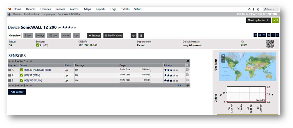This screenshot has width=293, height=128.
Task: Scan the device QR code image
Action: coord(270,44)
